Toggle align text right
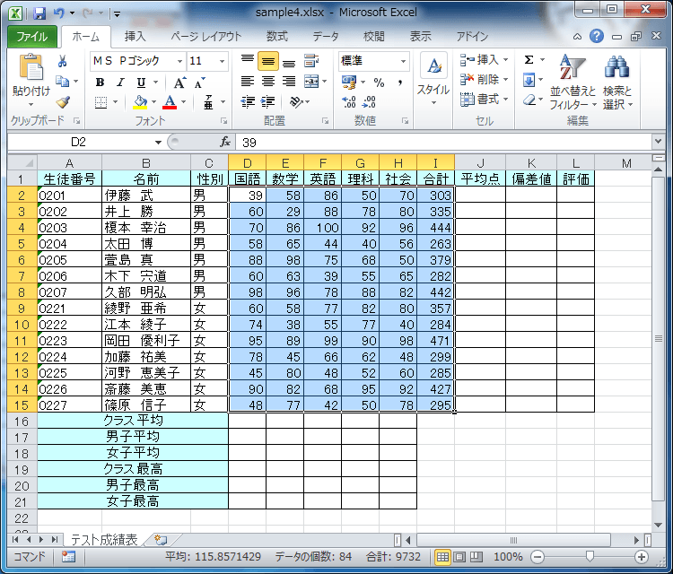This screenshot has height=574, width=673. [x=289, y=81]
